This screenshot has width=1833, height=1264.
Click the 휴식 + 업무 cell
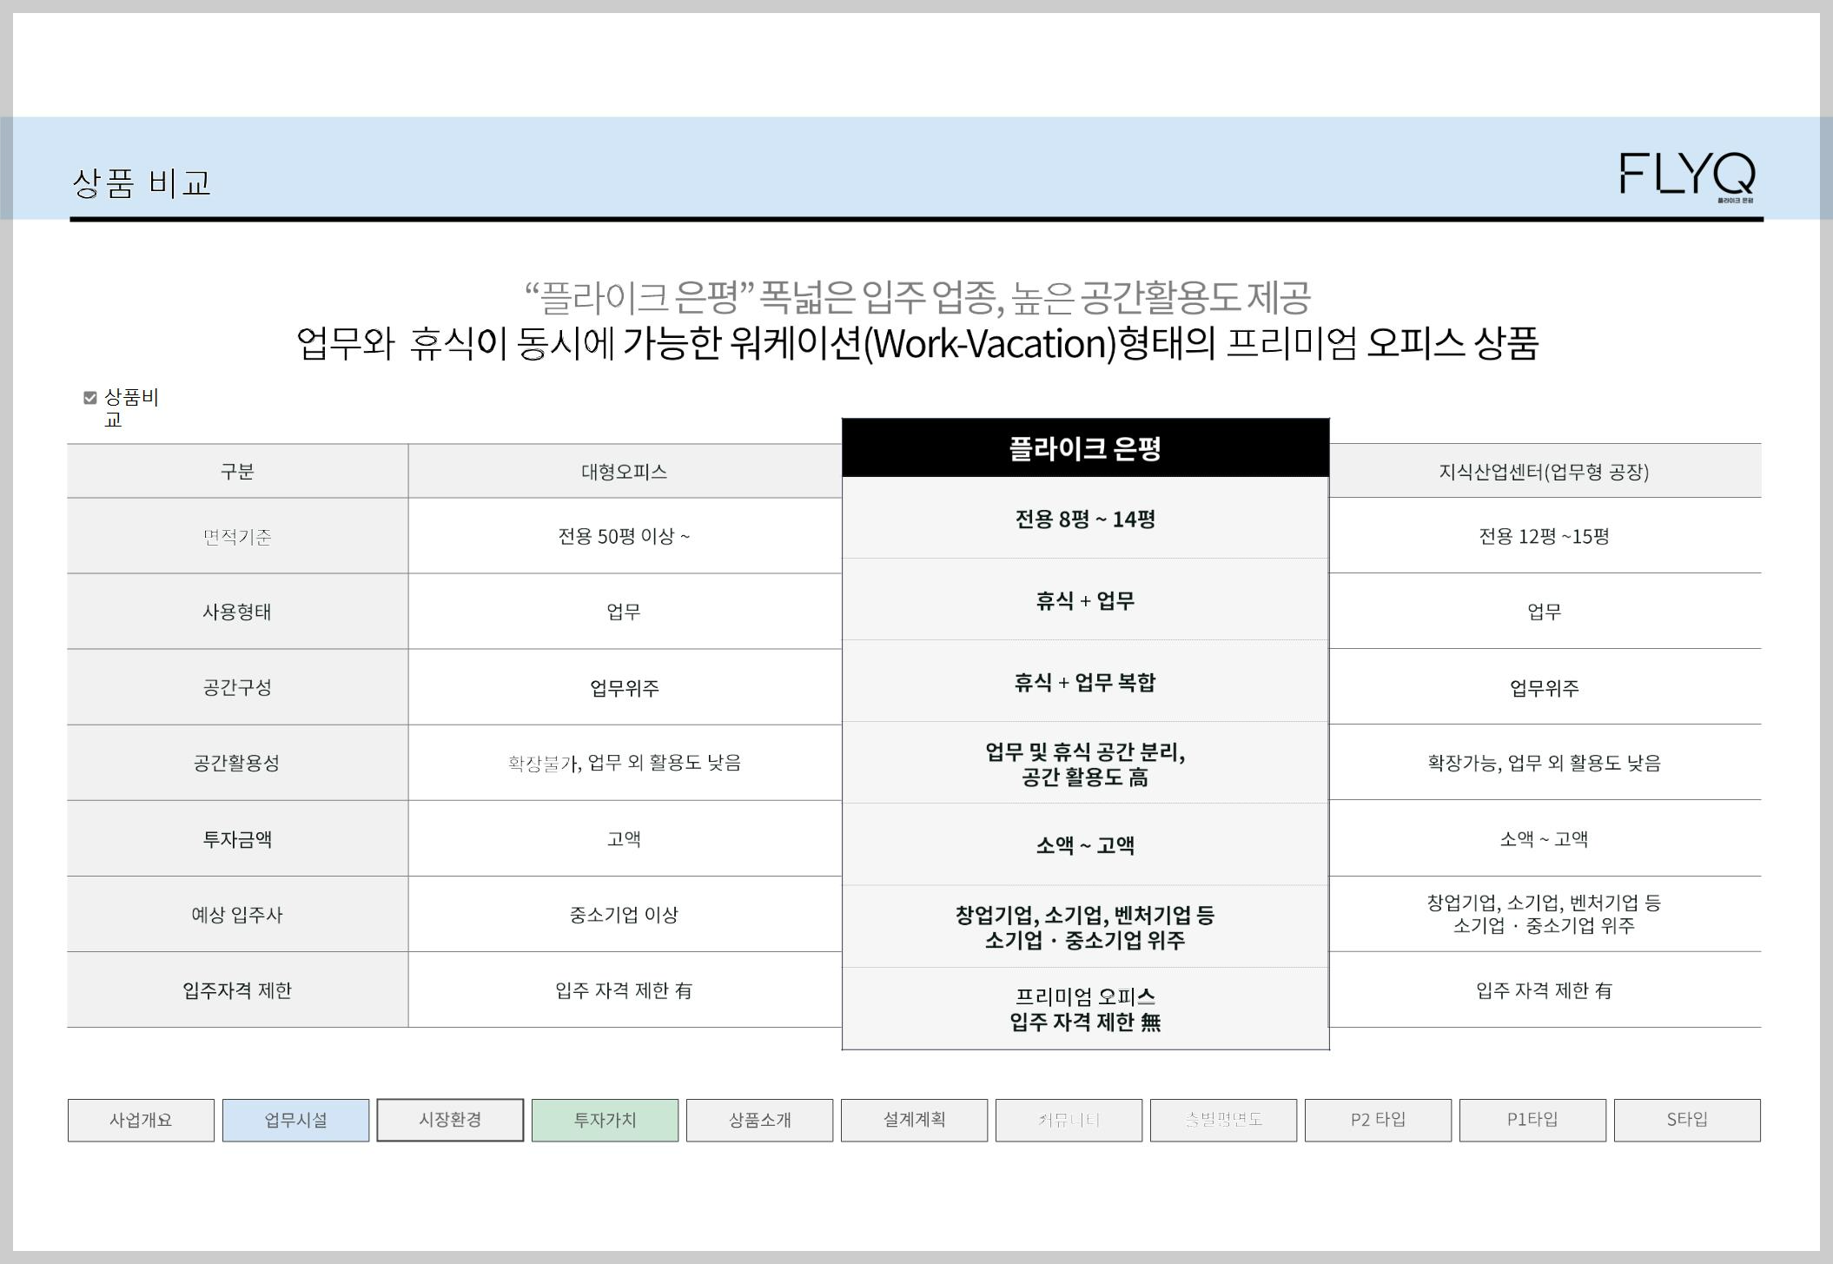pos(1085,600)
